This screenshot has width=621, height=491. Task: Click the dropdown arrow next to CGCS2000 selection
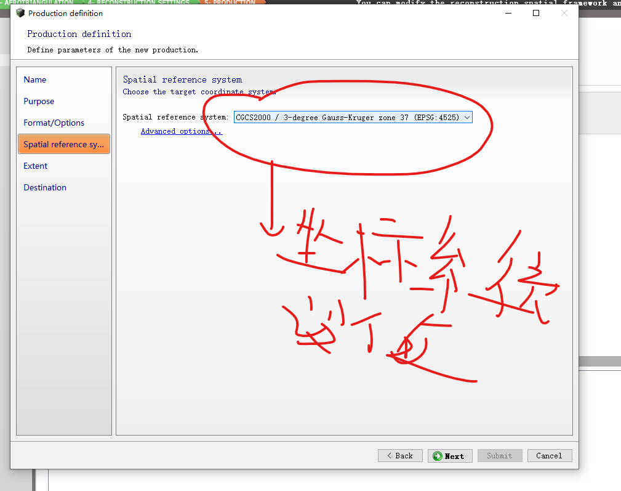467,117
